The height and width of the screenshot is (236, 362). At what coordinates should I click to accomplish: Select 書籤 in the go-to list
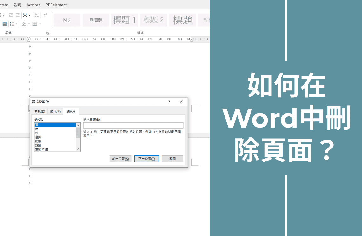tap(55, 137)
